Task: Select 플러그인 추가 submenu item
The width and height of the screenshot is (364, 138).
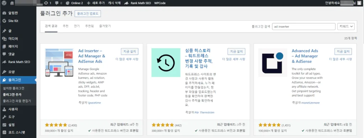Action: (x=12, y=95)
